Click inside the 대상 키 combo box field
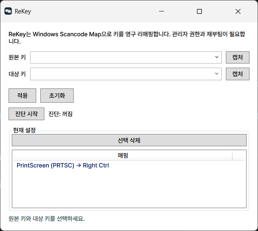 [x=122, y=74]
